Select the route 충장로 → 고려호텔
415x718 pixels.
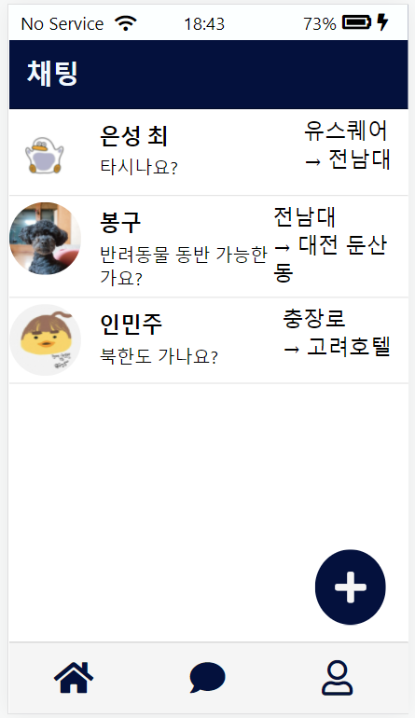[x=337, y=333]
